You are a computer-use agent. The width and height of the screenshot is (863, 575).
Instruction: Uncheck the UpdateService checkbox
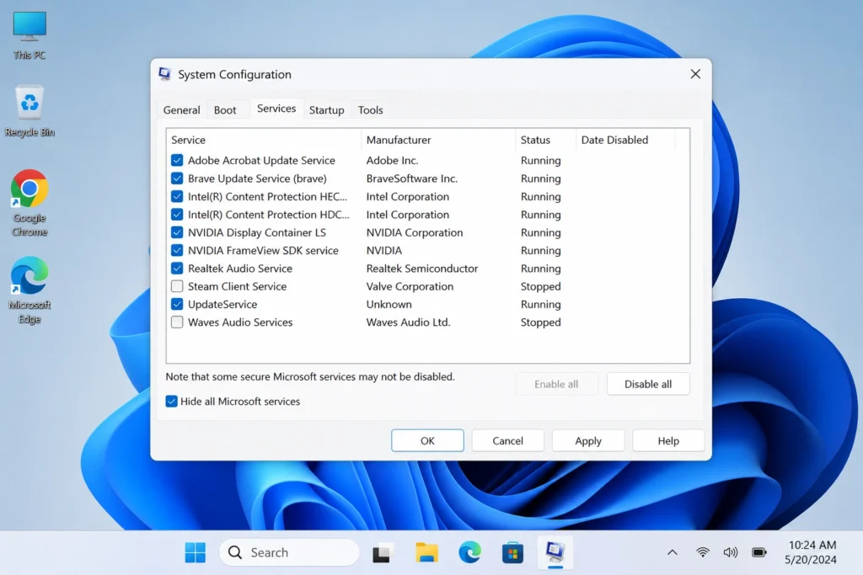pos(177,304)
